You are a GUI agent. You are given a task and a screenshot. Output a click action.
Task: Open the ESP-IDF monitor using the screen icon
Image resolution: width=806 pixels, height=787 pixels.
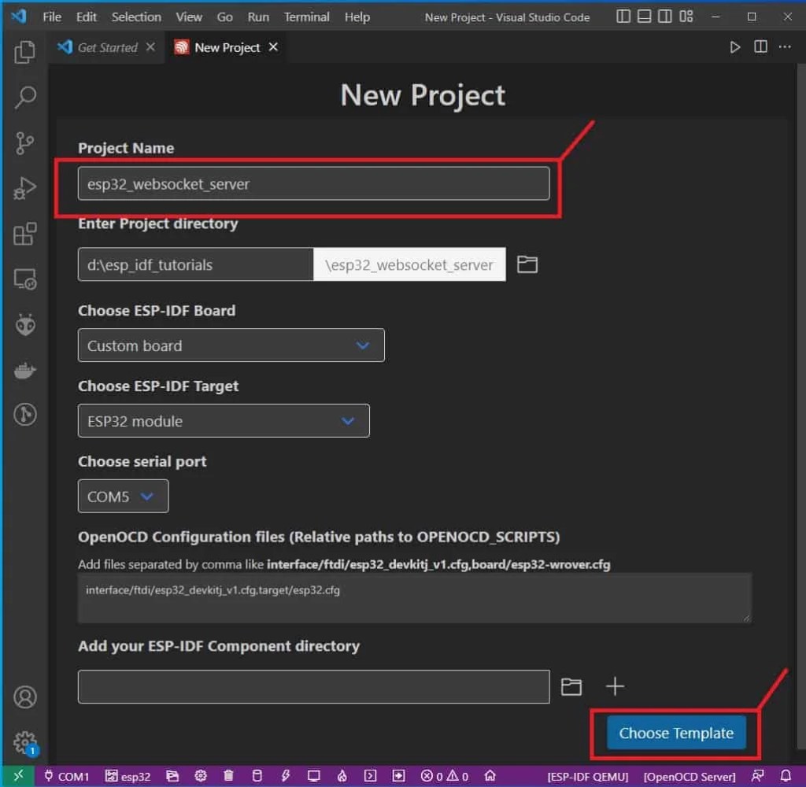tap(313, 776)
